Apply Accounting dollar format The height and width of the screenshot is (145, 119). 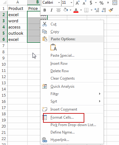tap(91, 3)
